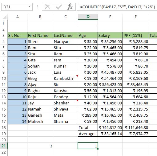Image resolution: width=157 pixels, height=156 pixels.
Task: Select row 18 header
Action: tap(4, 127)
